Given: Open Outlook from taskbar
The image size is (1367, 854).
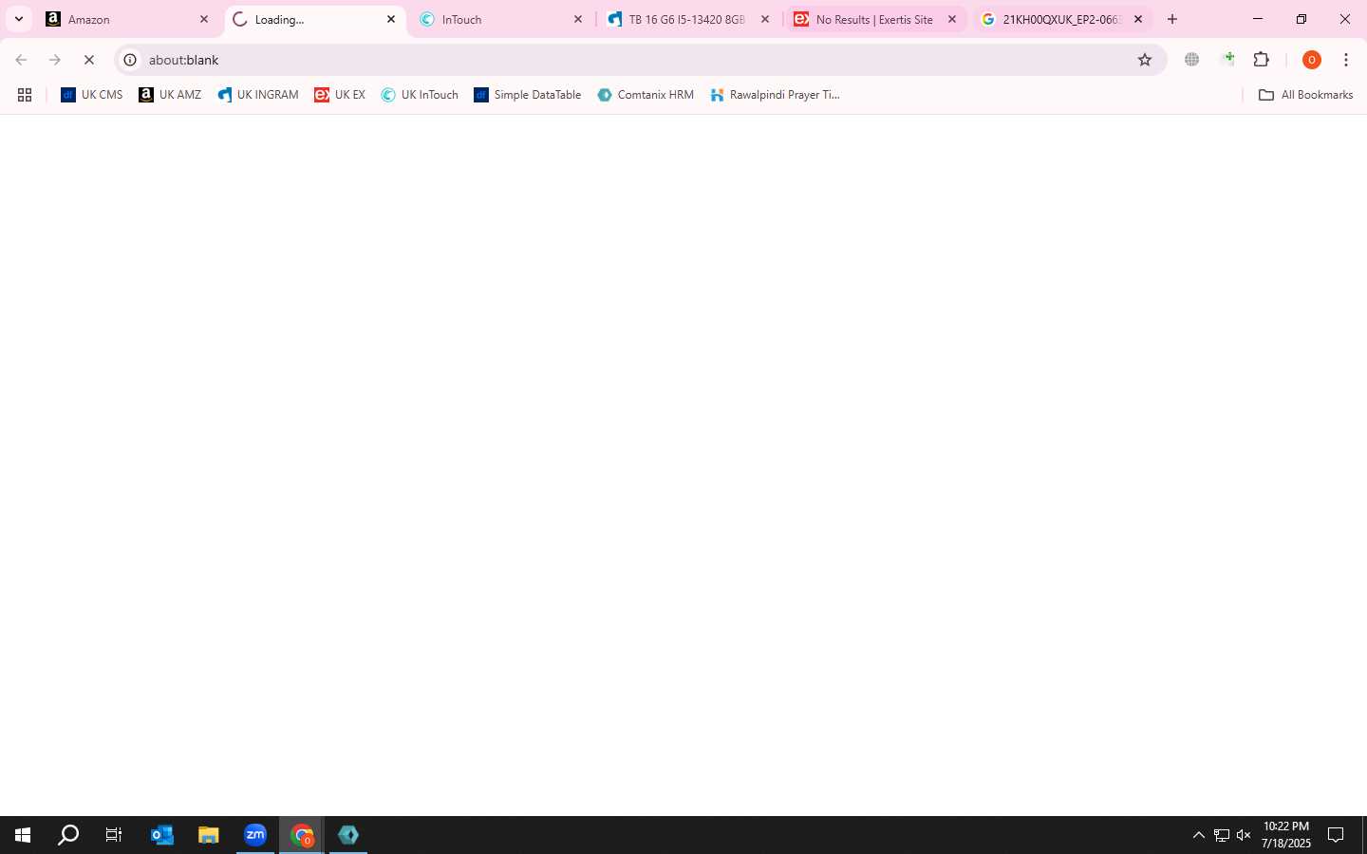Looking at the screenshot, I should pos(162,835).
